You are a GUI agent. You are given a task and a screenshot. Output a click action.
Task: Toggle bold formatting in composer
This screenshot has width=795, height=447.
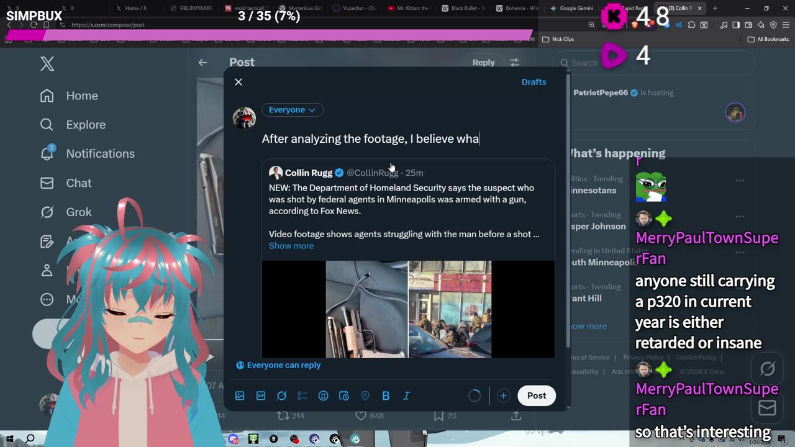click(x=386, y=395)
